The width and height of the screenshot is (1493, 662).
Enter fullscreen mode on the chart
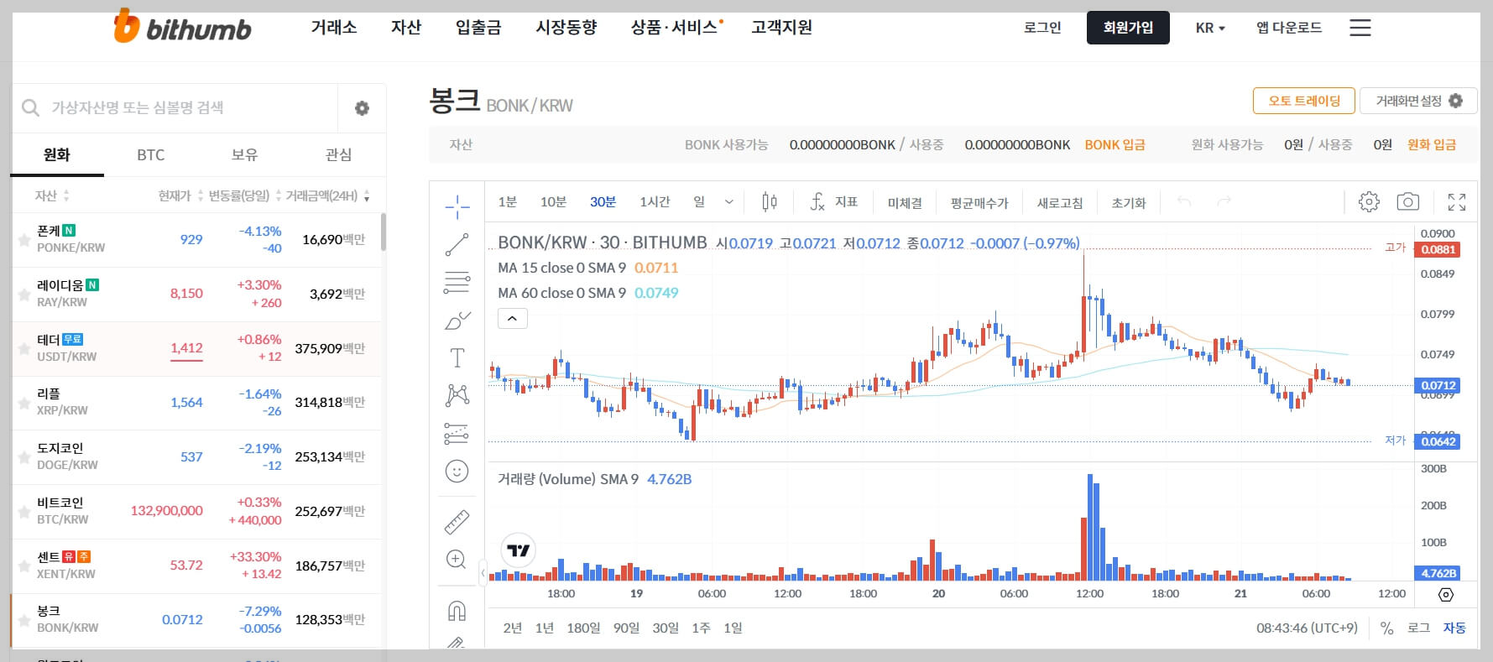(1457, 201)
